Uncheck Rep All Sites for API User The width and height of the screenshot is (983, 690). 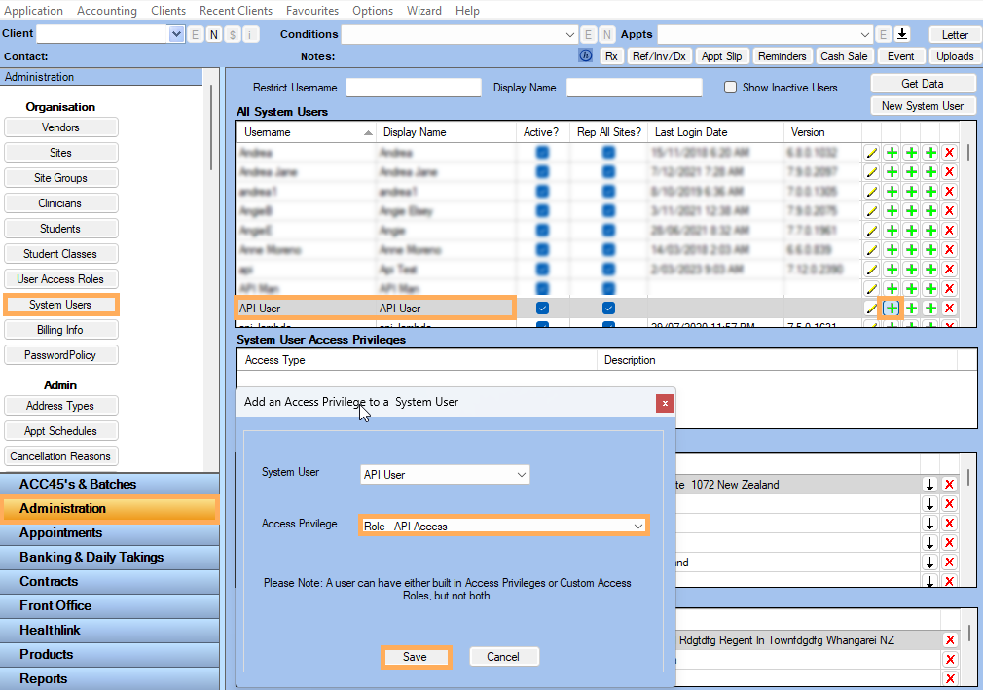(x=608, y=309)
